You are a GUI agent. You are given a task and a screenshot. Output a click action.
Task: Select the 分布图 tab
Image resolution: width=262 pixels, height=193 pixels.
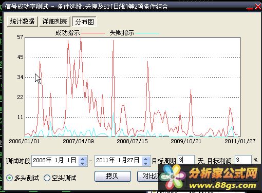tap(84, 22)
